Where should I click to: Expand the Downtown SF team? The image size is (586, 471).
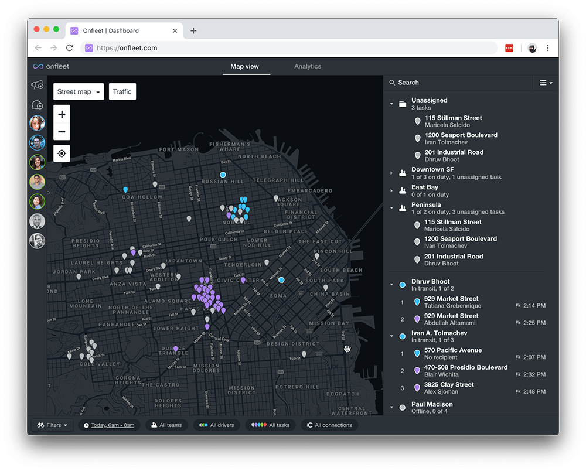tap(391, 173)
